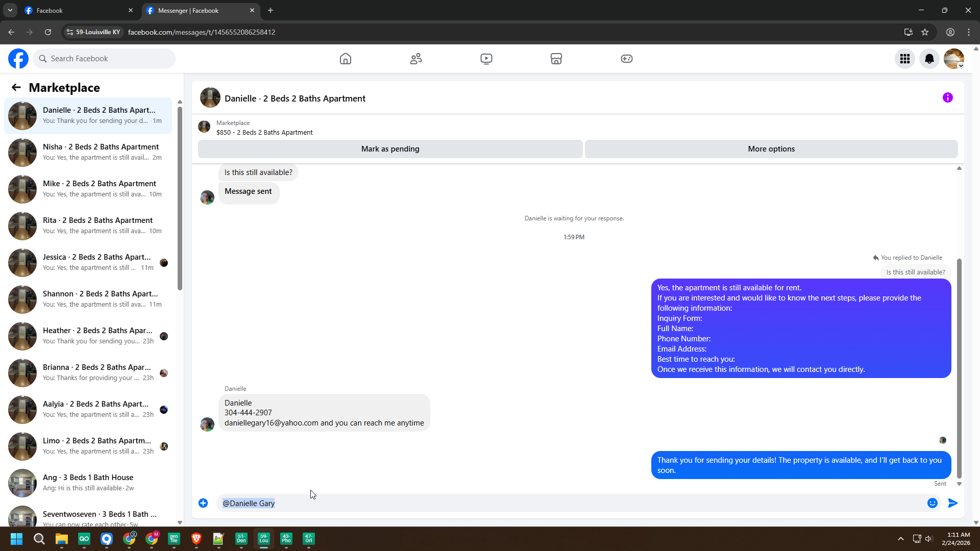This screenshot has height=551, width=980.
Task: Open Marketplace storefront icon in navigation
Action: pyautogui.click(x=556, y=59)
